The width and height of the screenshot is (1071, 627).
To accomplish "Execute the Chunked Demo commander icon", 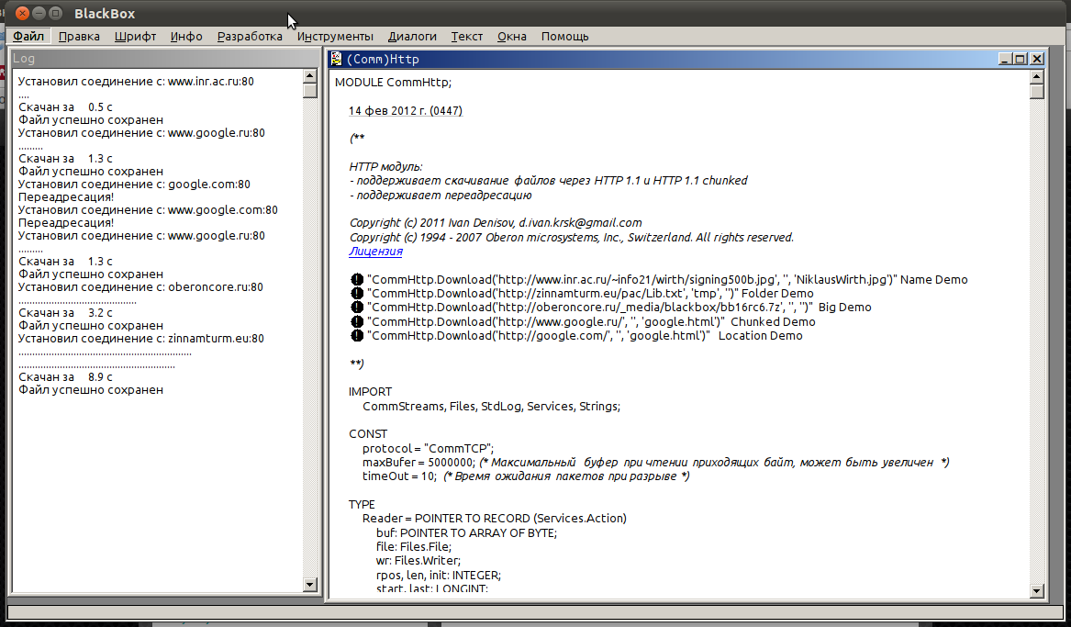I will 356,322.
